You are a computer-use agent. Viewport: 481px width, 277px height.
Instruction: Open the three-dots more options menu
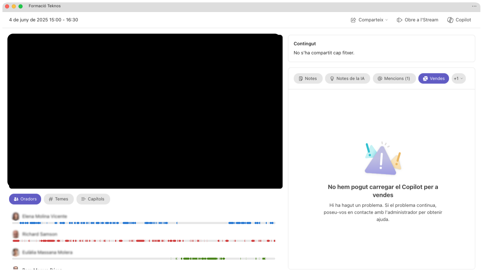coord(474,6)
